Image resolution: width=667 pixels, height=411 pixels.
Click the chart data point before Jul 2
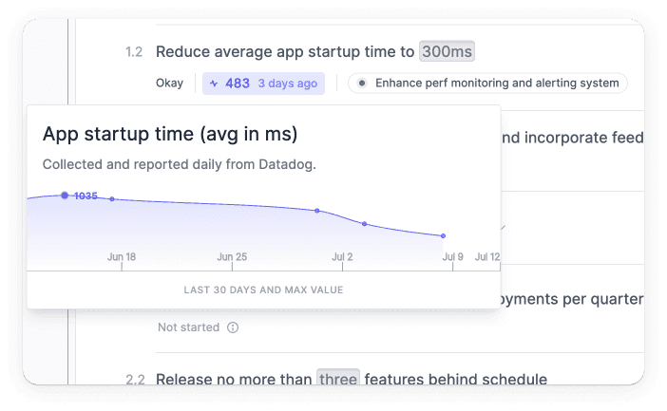pyautogui.click(x=317, y=211)
